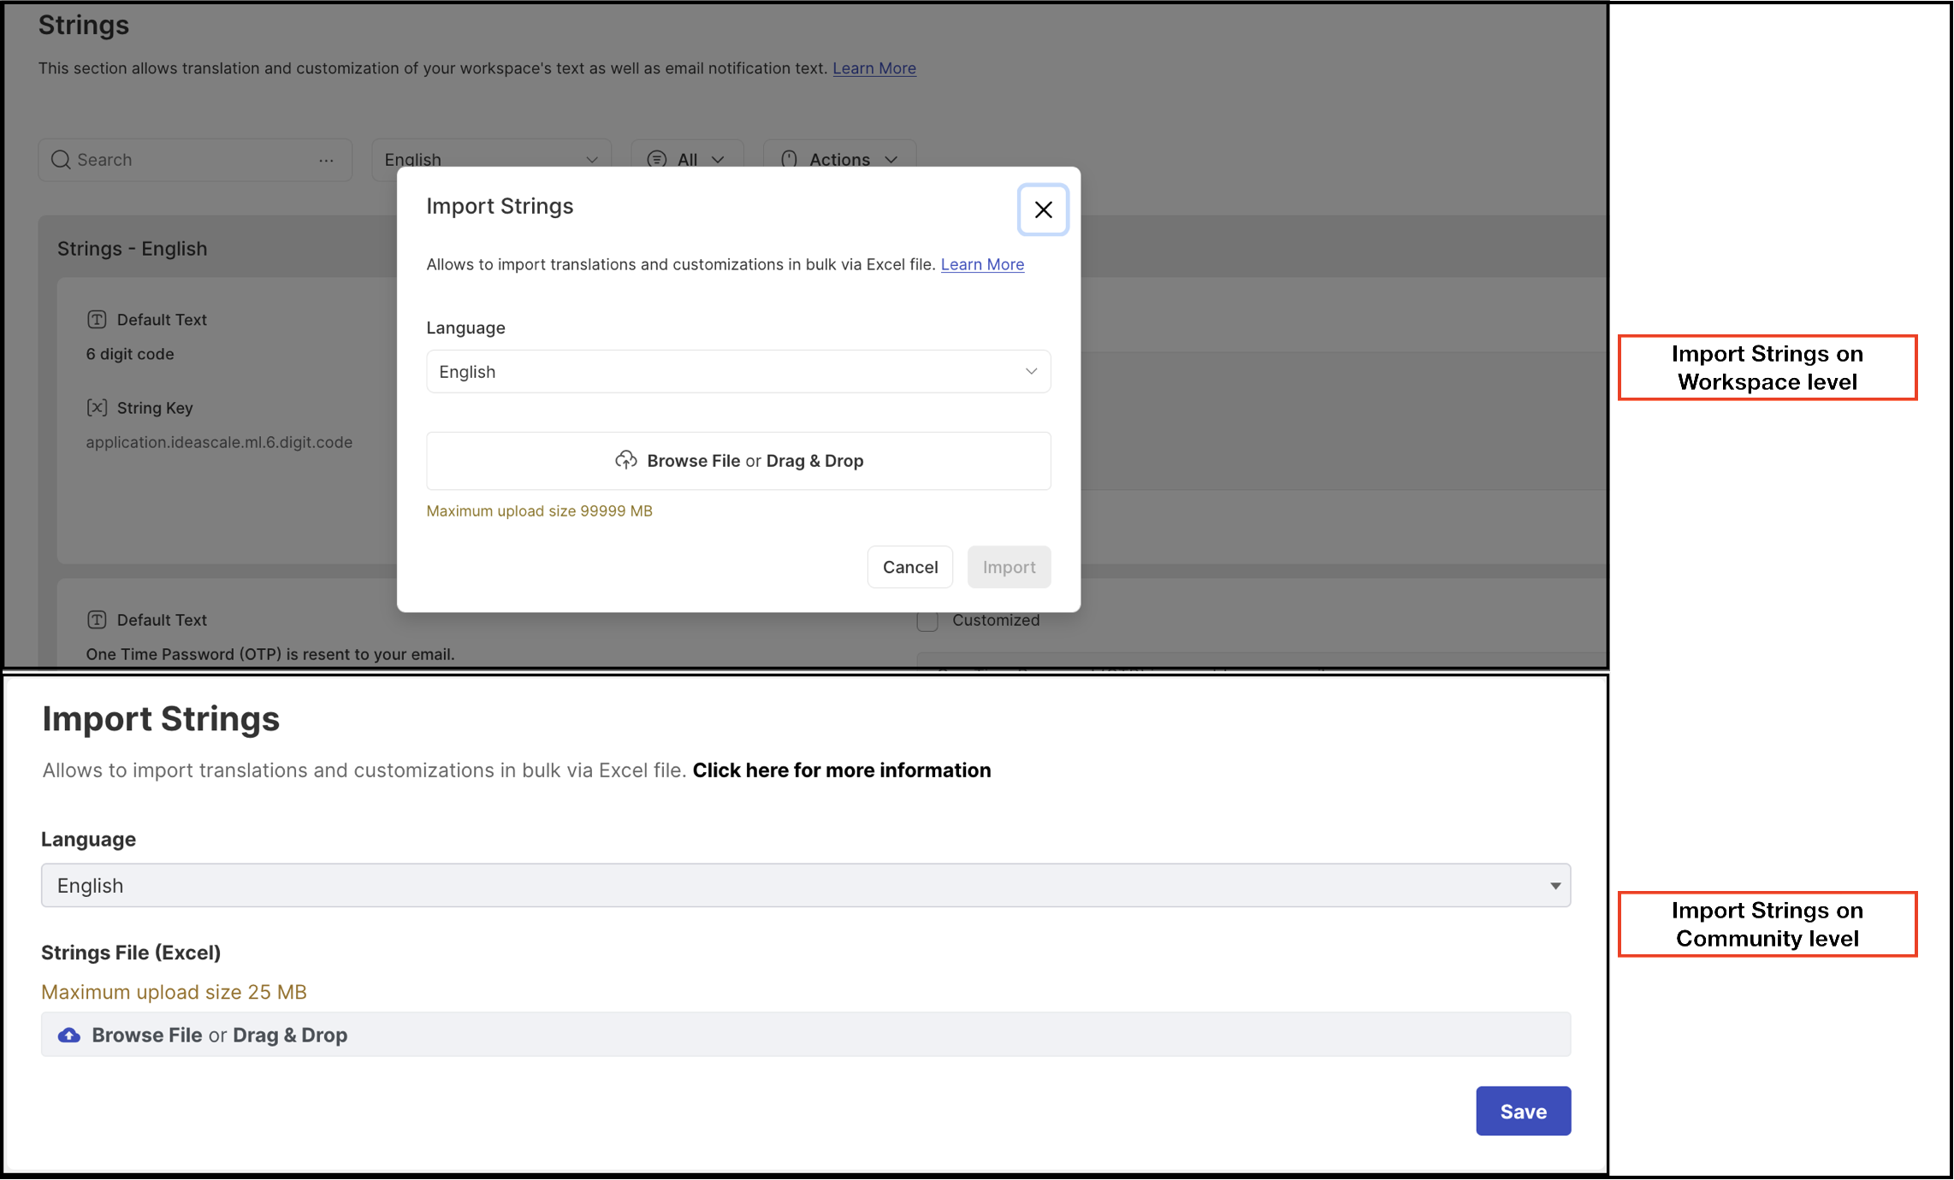Open community-level Language dropdown

pos(806,885)
